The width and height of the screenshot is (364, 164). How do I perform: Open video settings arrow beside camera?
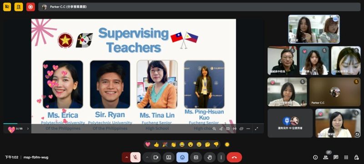click(147, 157)
